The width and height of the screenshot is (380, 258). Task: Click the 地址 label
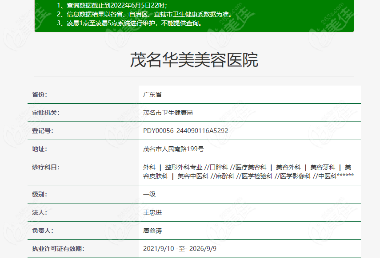[x=40, y=149]
